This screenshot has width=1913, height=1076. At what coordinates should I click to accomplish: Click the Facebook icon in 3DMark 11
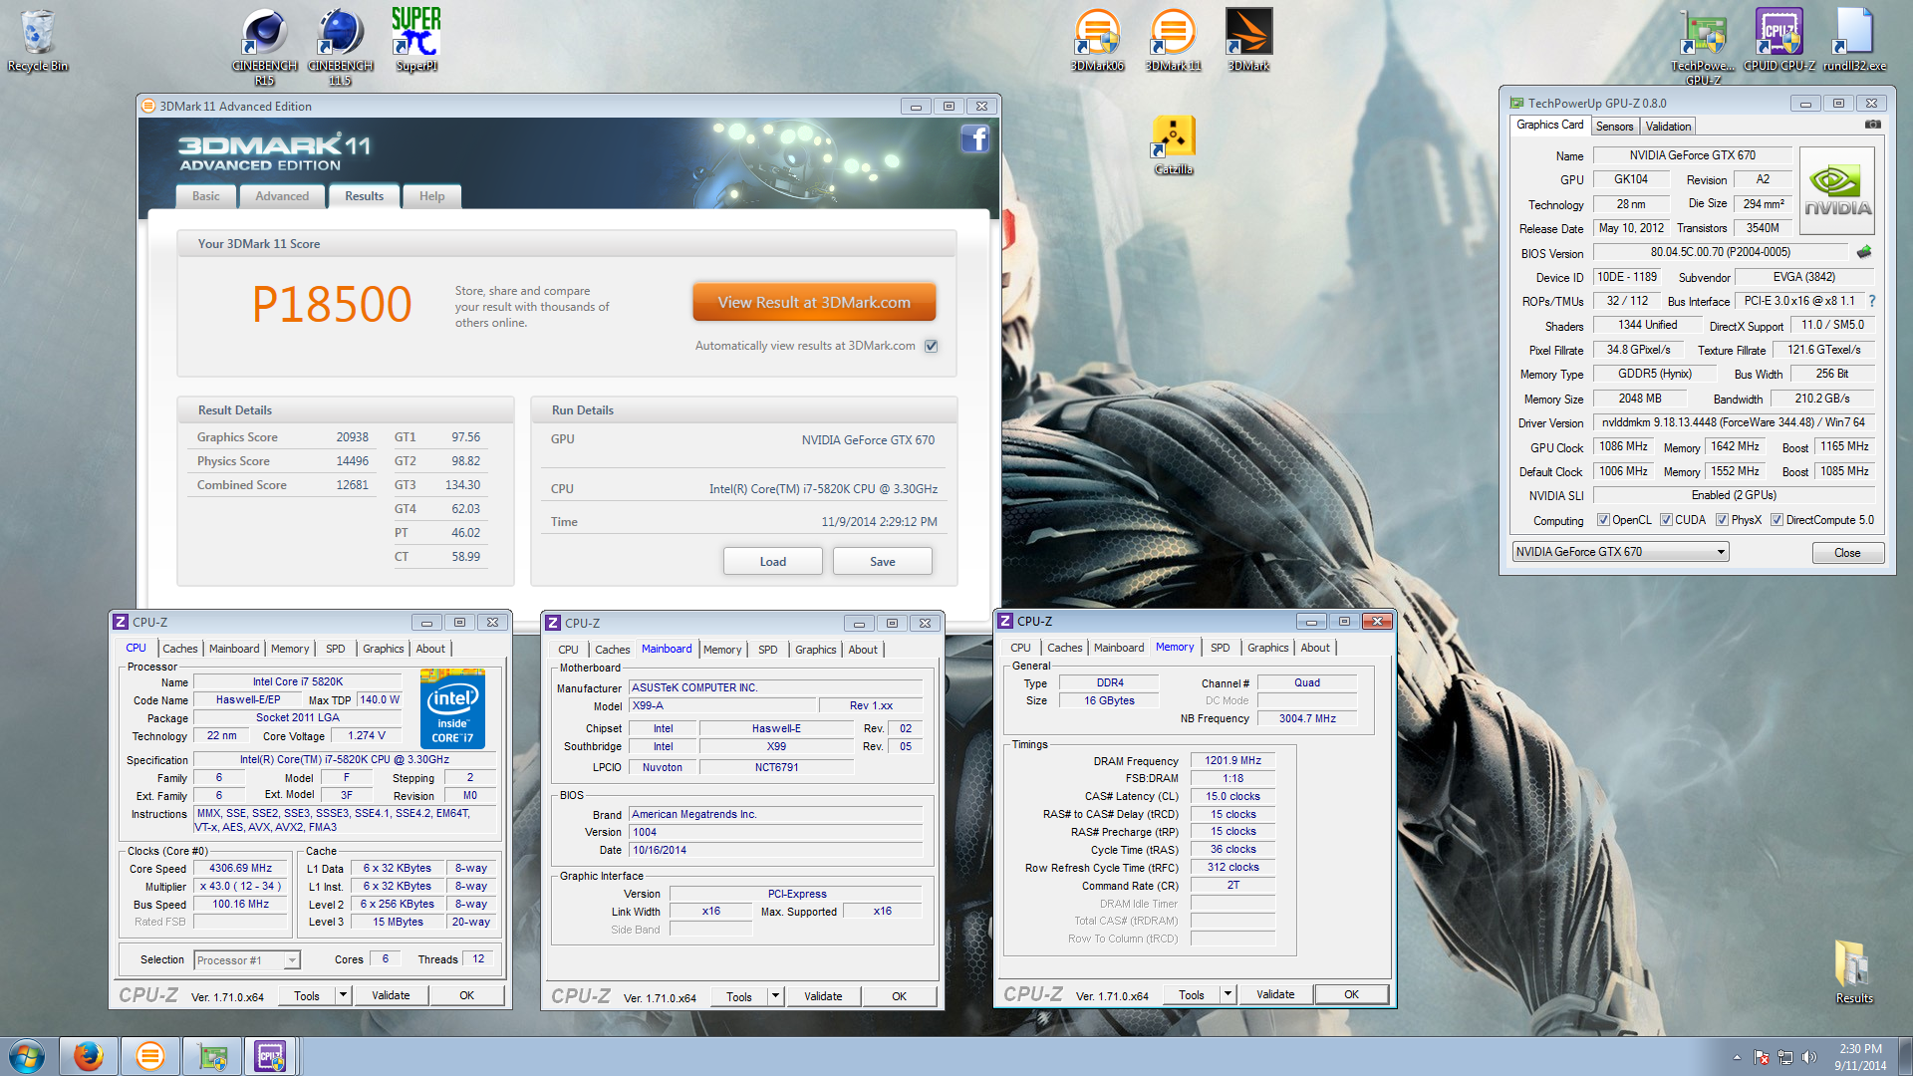coord(974,138)
